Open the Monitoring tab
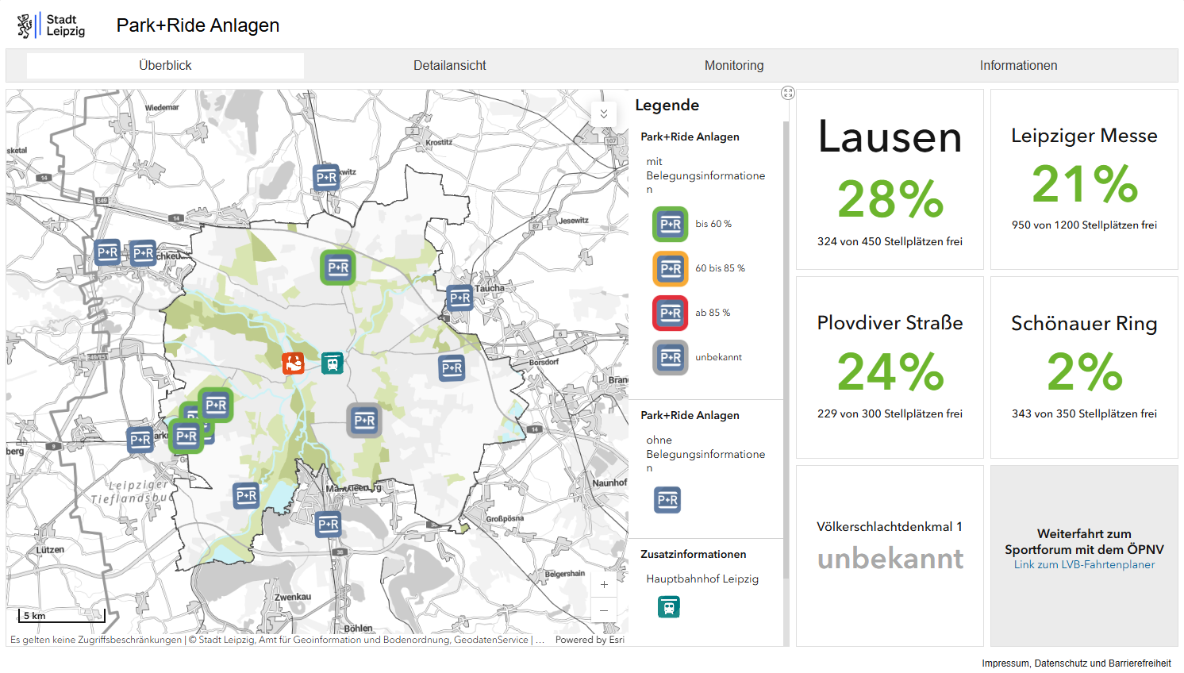This screenshot has width=1184, height=673. click(734, 66)
